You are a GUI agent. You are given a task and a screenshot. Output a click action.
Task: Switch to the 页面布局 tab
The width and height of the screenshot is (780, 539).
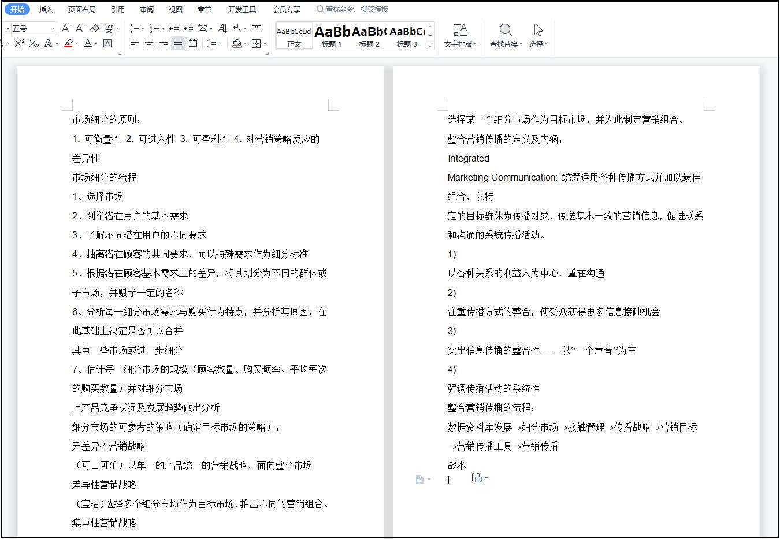81,9
